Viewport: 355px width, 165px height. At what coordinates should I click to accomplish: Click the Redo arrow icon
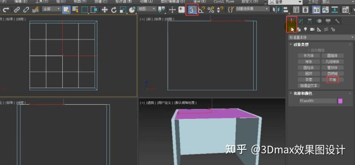click(6, 10)
